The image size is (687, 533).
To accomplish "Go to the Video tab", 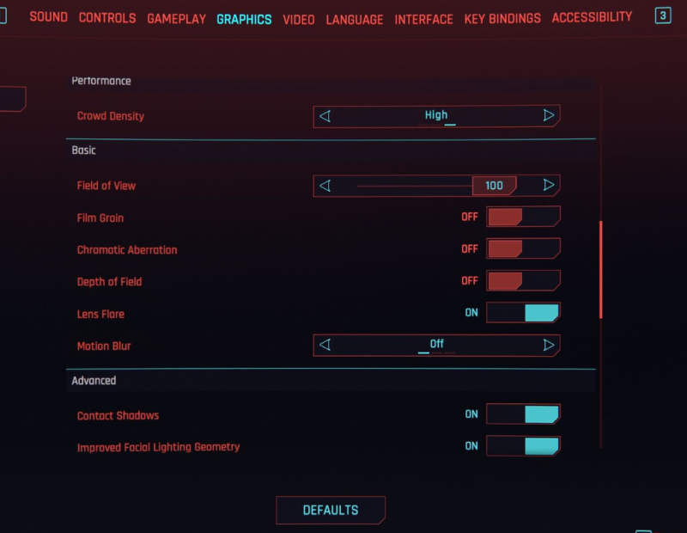I will [x=299, y=20].
